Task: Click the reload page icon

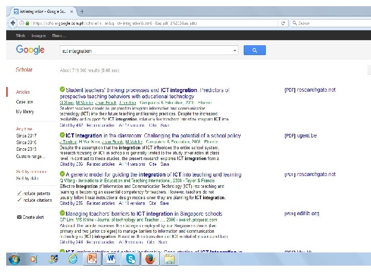Action: [283, 23]
